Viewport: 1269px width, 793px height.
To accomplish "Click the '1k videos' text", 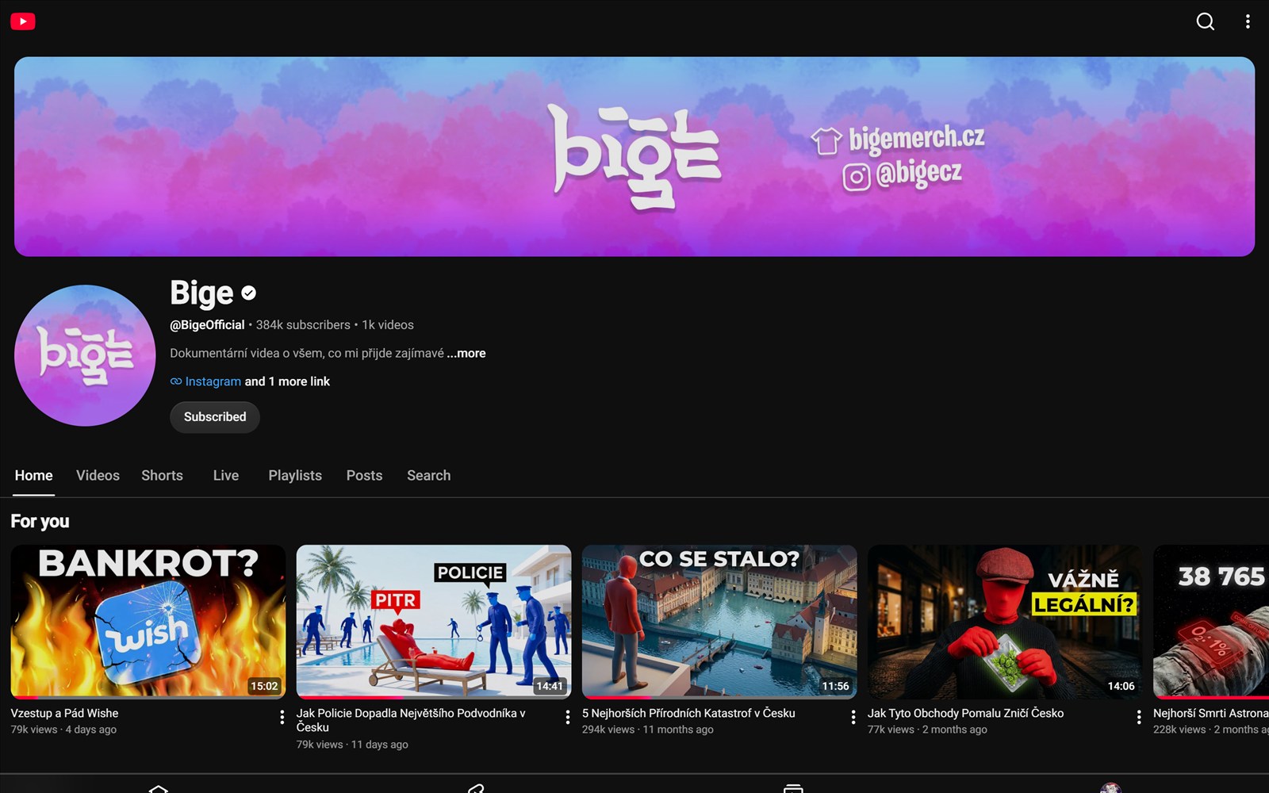I will point(388,325).
